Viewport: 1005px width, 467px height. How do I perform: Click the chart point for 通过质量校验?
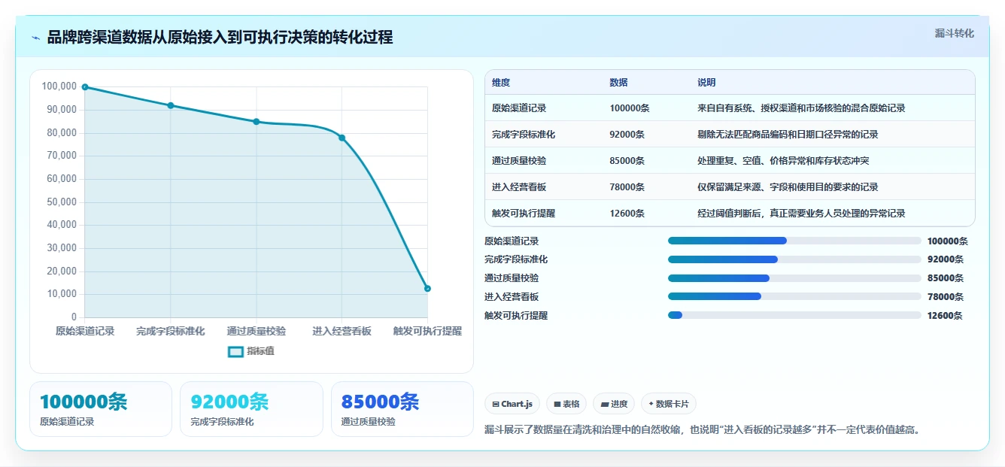[257, 122]
